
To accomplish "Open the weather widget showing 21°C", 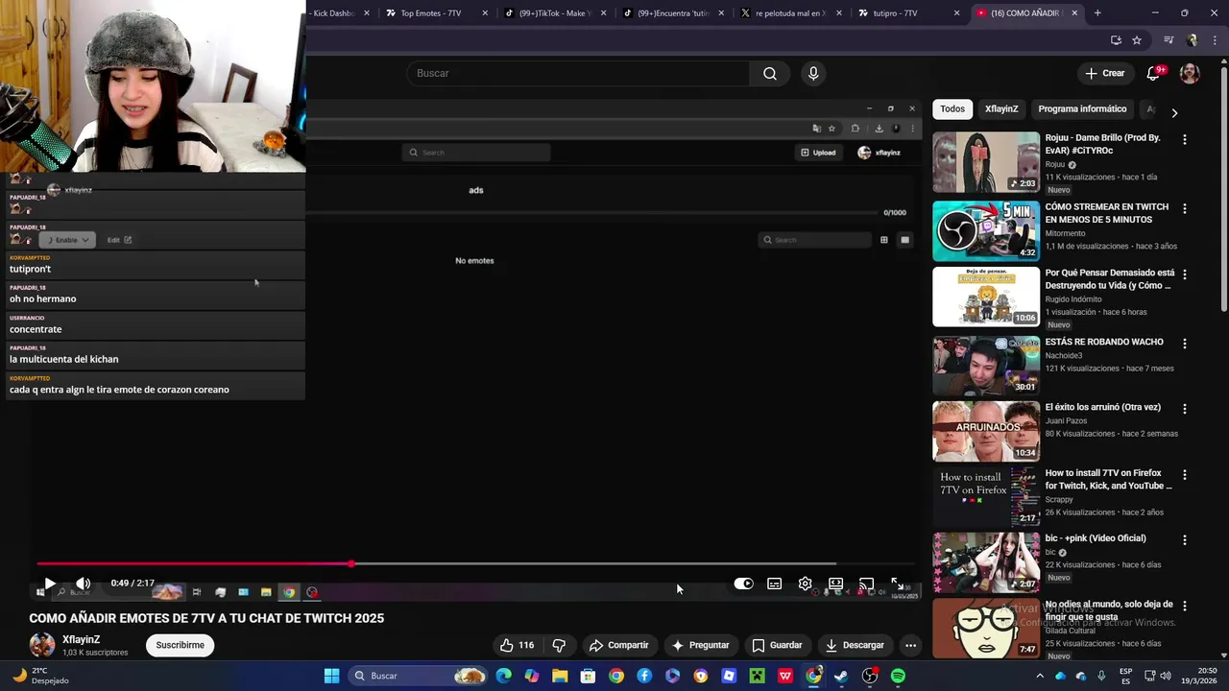I will 40,676.
